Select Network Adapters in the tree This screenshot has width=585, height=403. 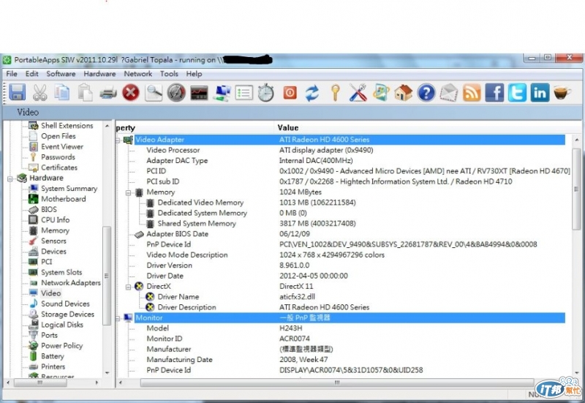click(71, 282)
